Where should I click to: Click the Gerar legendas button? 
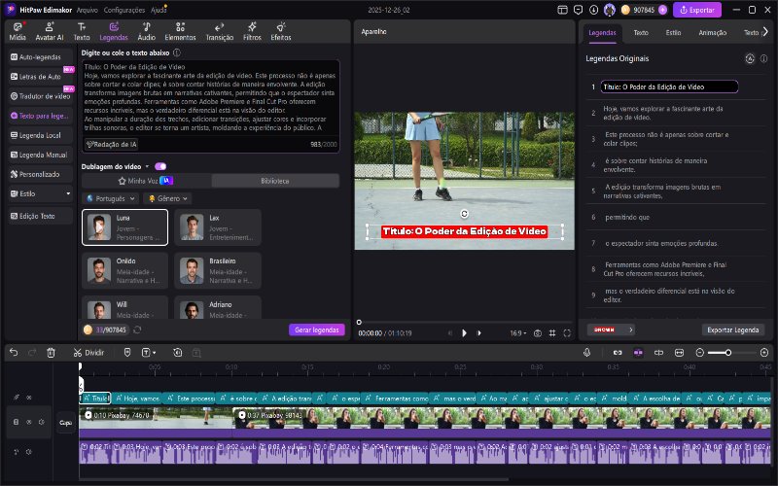pos(316,330)
